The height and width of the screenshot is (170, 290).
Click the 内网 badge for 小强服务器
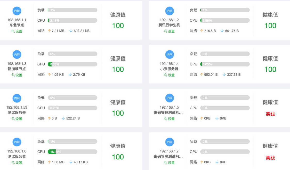(170, 55)
